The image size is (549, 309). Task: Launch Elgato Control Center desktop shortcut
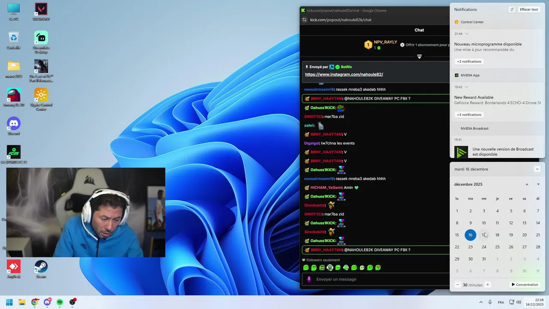41,100
